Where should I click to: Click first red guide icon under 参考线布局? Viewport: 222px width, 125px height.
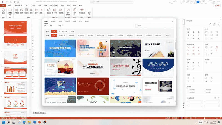click(188, 47)
